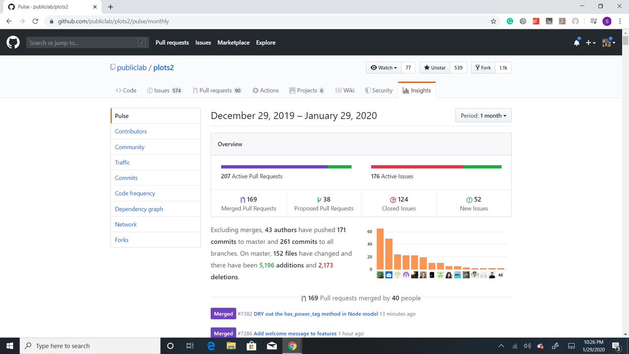Bookmark this page with star icon
The width and height of the screenshot is (629, 354).
(x=493, y=22)
